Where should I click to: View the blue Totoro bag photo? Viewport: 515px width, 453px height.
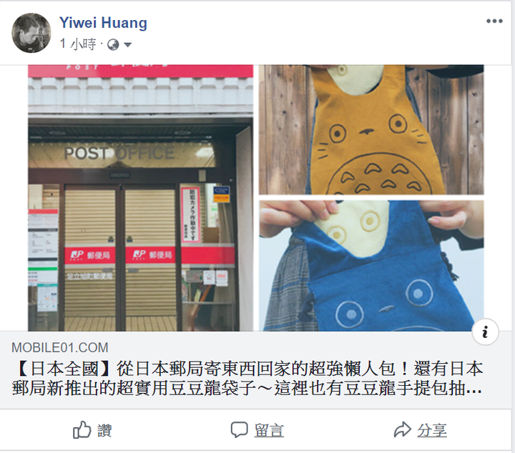click(371, 266)
